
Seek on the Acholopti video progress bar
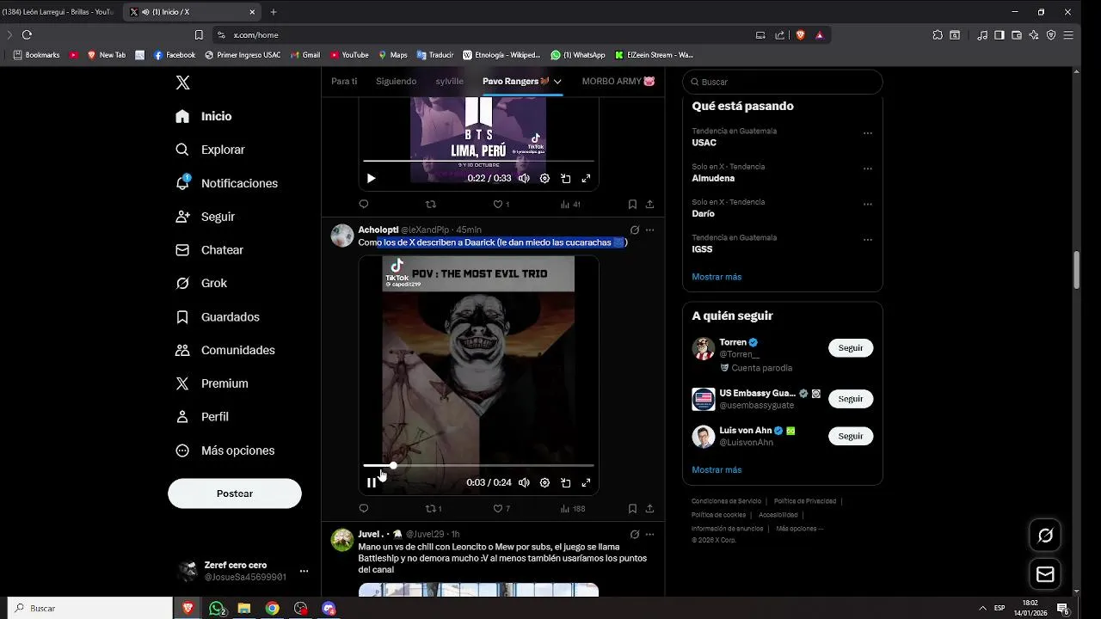coord(478,465)
